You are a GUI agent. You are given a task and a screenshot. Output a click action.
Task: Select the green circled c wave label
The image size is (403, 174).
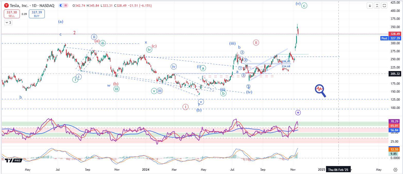click(304, 5)
